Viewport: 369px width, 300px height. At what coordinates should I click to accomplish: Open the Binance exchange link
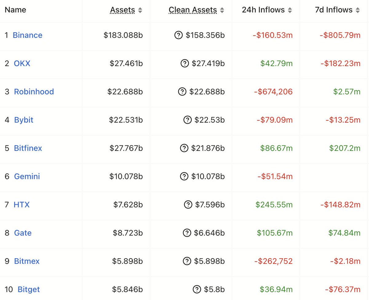coord(27,35)
